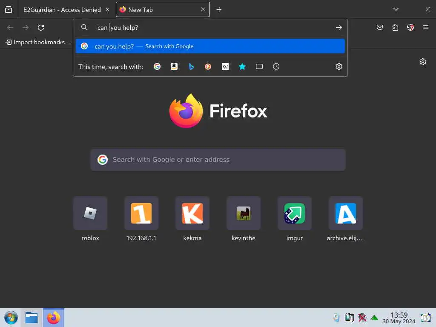Open search settings gear in dropdown
436x327 pixels.
[338, 66]
